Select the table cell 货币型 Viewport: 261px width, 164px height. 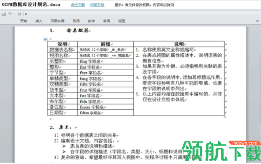tap(63, 90)
